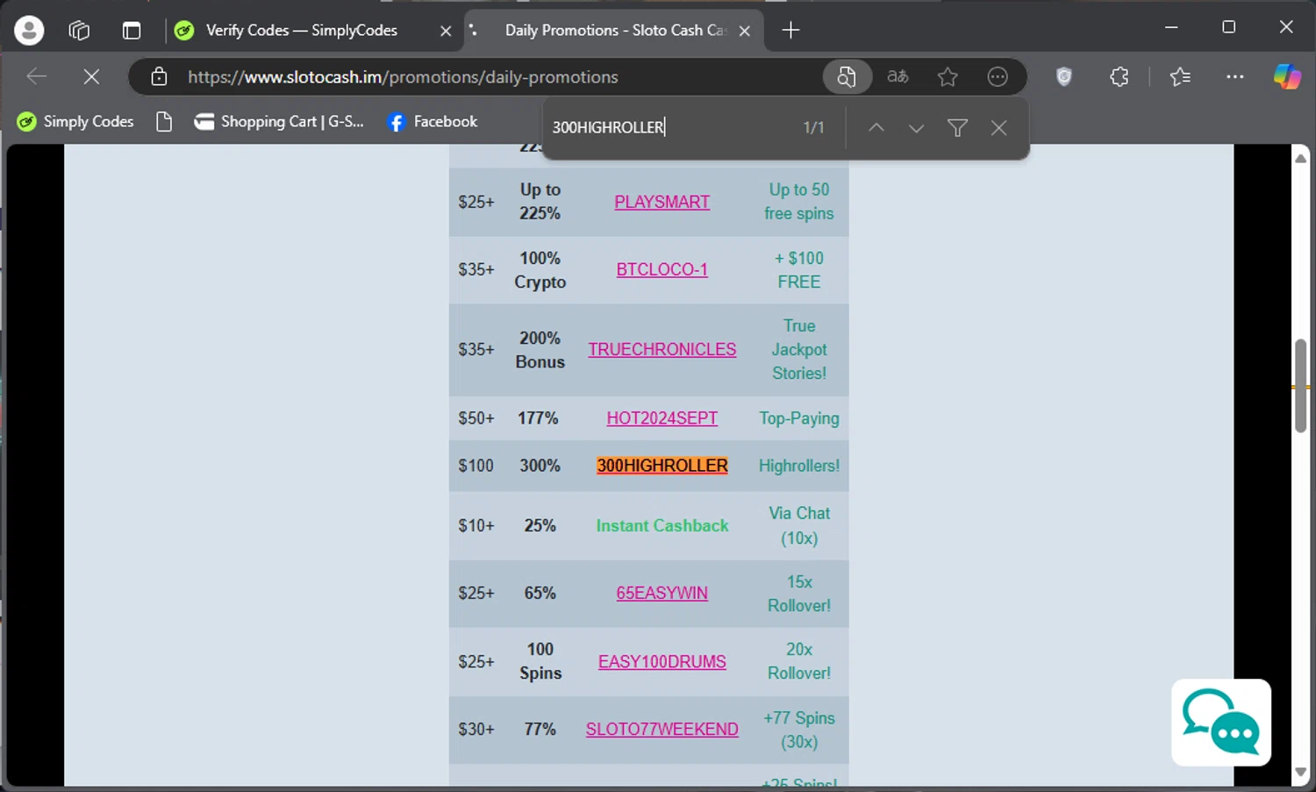Click the '100% Crypto' cell
Viewport: 1316px width, 792px height.
pos(540,270)
